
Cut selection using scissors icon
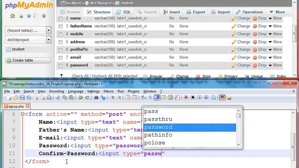click(58, 98)
